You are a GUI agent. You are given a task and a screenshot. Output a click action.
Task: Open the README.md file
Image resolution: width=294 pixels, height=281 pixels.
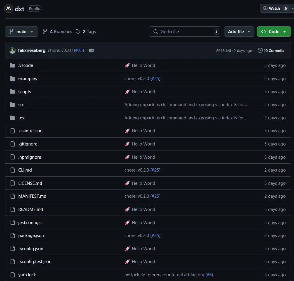[31, 209]
